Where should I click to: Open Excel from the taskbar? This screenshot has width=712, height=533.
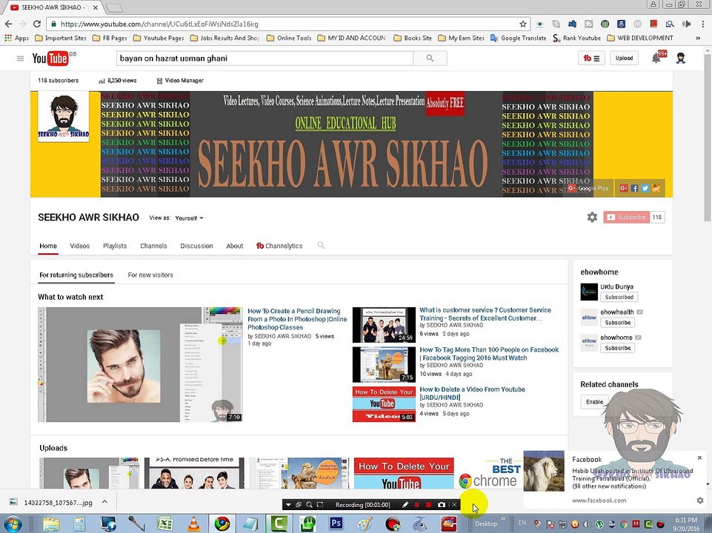pos(165,523)
